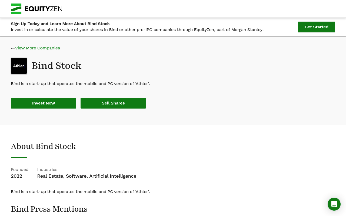
Task: Click the About Bind Stock heading
Action: (x=43, y=146)
